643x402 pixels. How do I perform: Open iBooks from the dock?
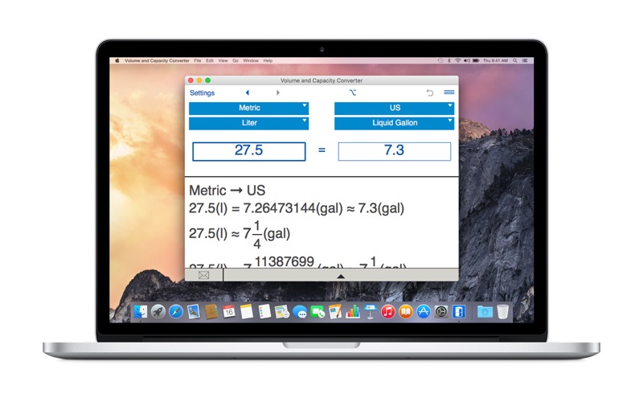click(x=406, y=312)
